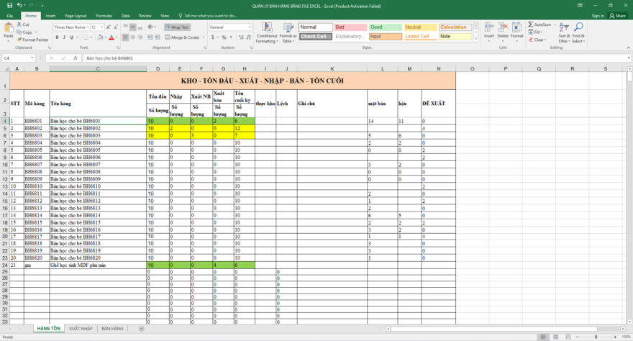Switch to the XUẤT NHẬP sheet tab
This screenshot has width=633, height=341.
click(81, 328)
